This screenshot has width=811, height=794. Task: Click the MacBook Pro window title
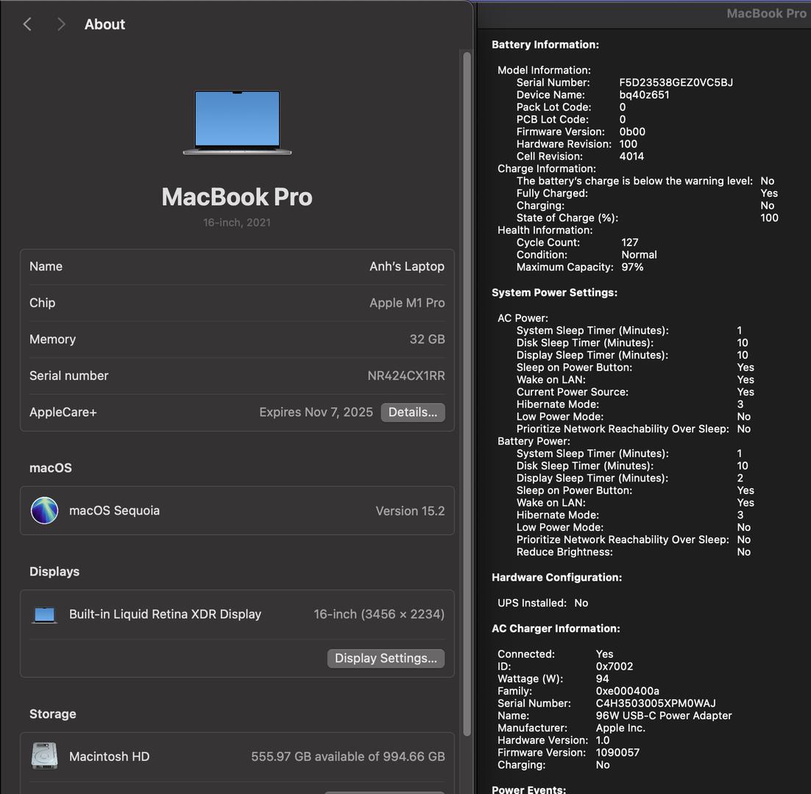pyautogui.click(x=765, y=13)
